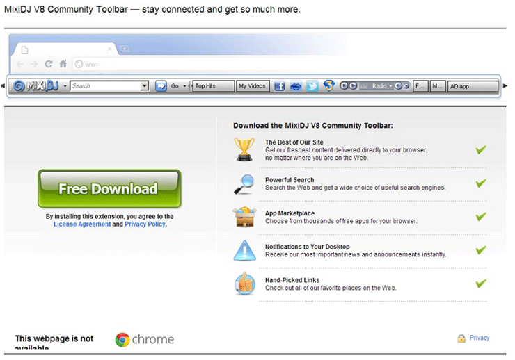Click the Powerful Search magnifier icon
The width and height of the screenshot is (515, 360).
coord(244,183)
